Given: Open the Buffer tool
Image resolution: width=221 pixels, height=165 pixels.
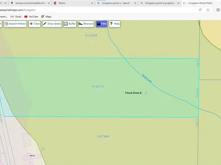Looking at the screenshot, I should pos(70,24).
